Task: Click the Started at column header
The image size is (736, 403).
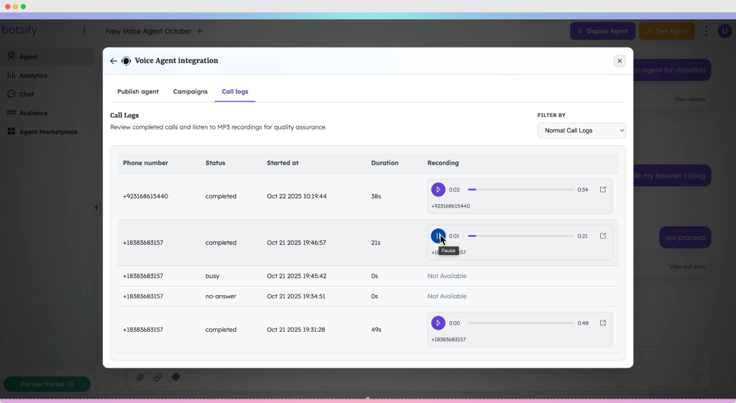Action: [x=282, y=163]
